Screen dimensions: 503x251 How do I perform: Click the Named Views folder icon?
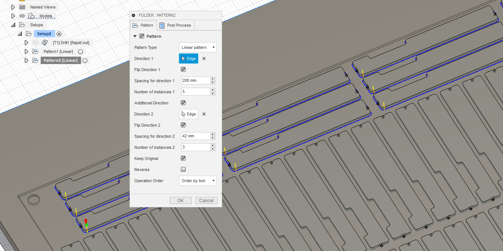point(22,7)
